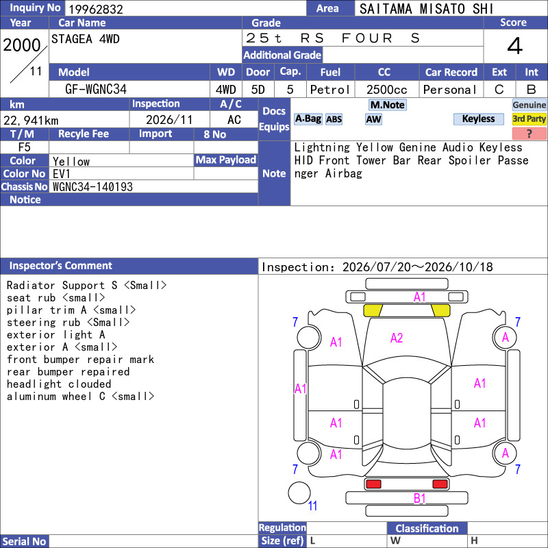Click the A2 mark on the hood
The height and width of the screenshot is (548, 548).
[x=397, y=338]
